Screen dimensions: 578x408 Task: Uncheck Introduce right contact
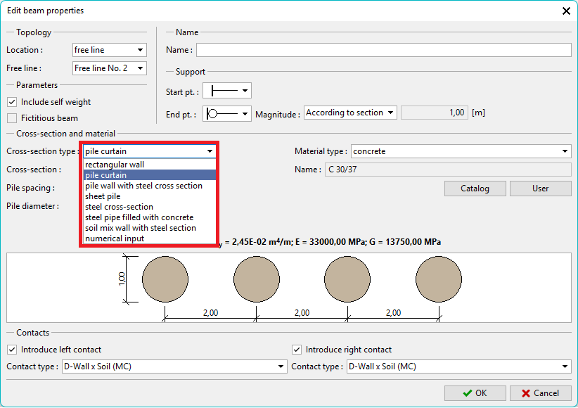(x=297, y=350)
